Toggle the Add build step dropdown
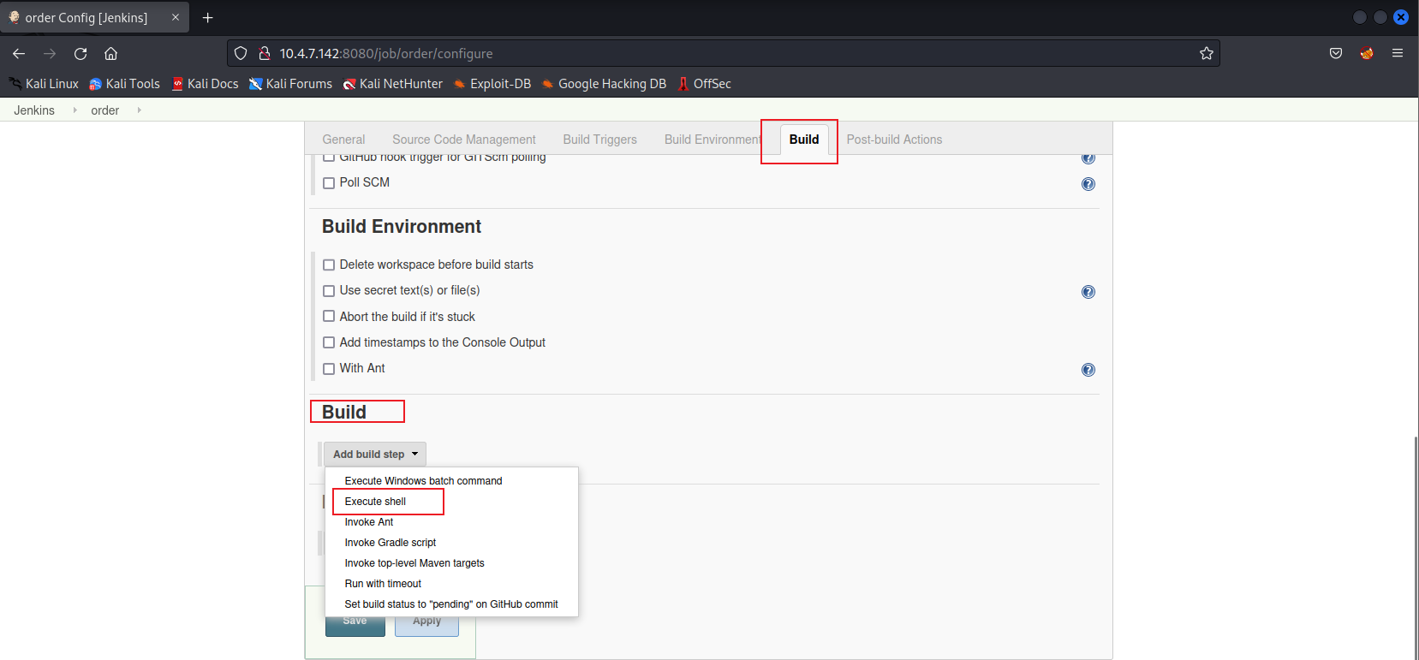 pos(374,455)
